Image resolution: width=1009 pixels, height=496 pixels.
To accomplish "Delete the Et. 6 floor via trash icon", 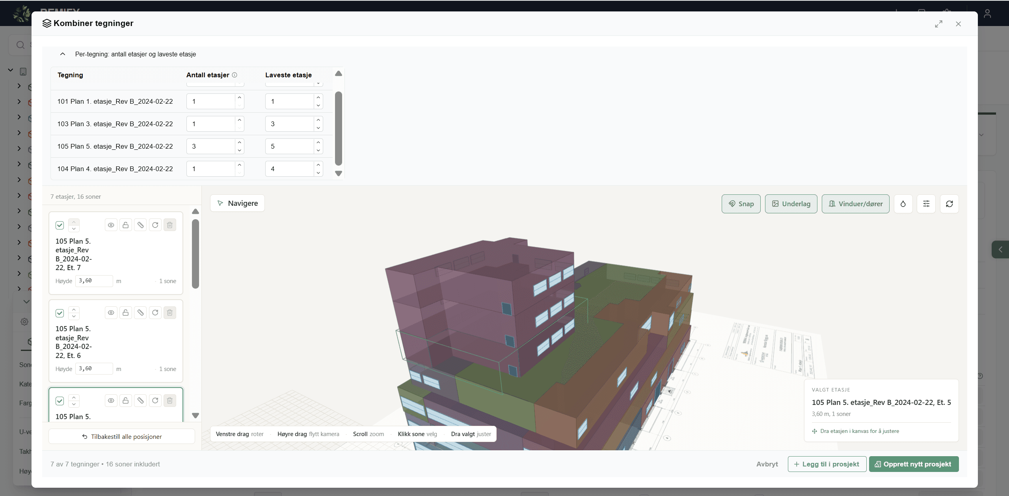I will 170,313.
